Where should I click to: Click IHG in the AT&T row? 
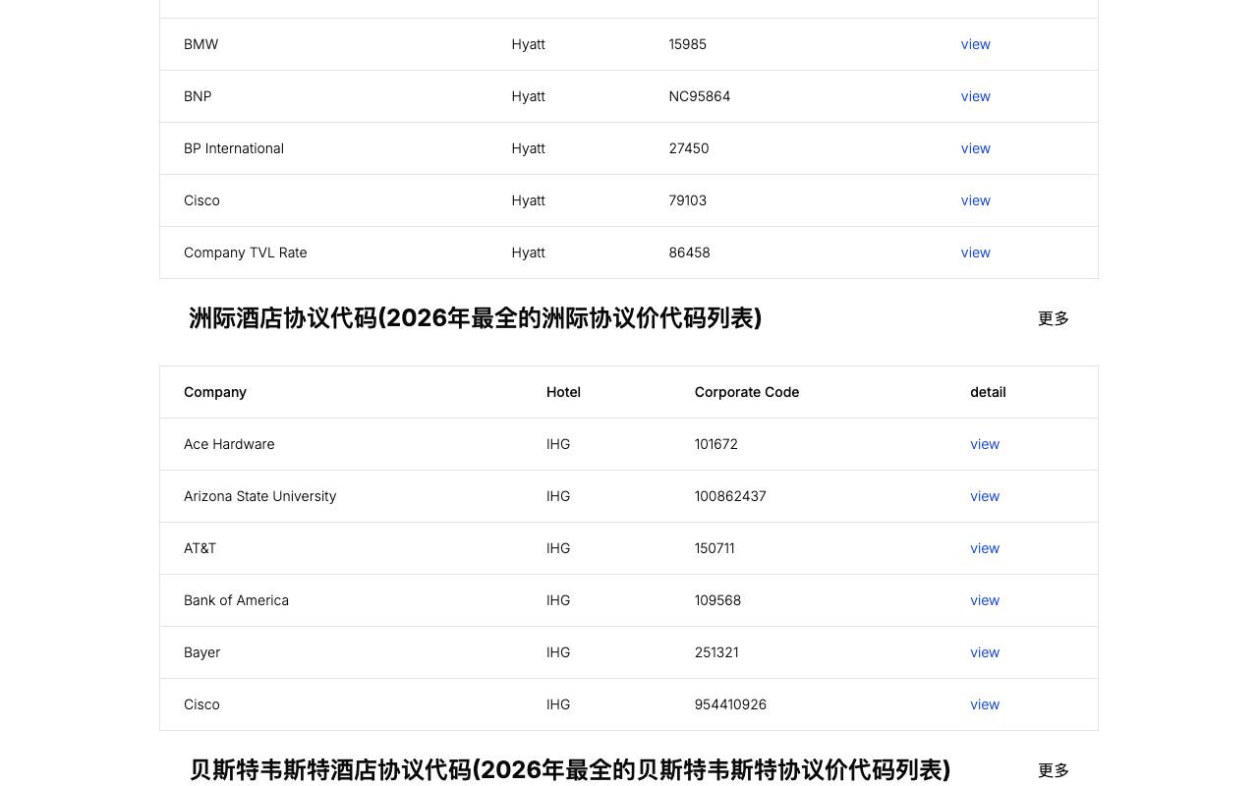(x=558, y=548)
